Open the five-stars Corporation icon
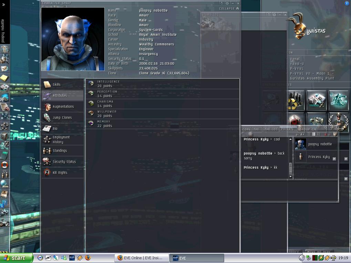Viewport: 351px width, 263px height. [4, 126]
